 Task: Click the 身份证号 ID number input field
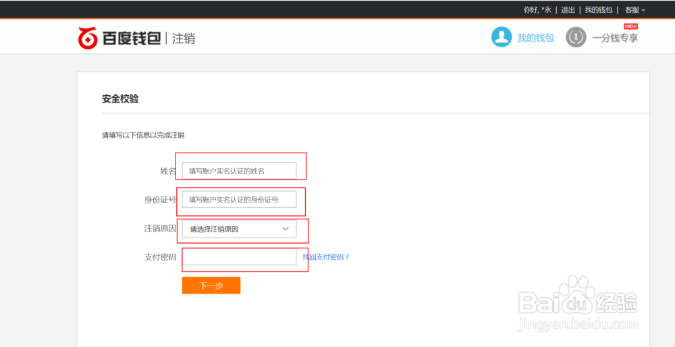pyautogui.click(x=240, y=199)
